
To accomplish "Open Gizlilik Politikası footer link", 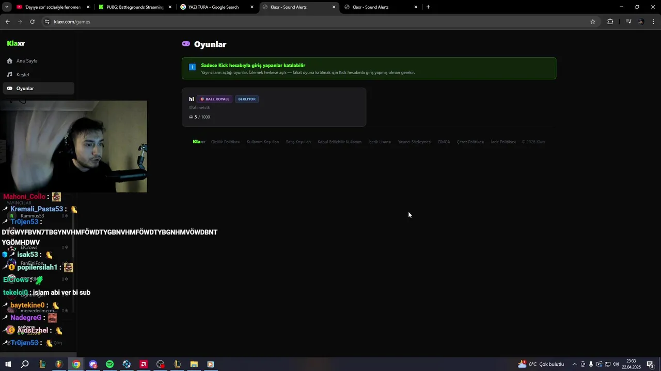I will coord(226,142).
